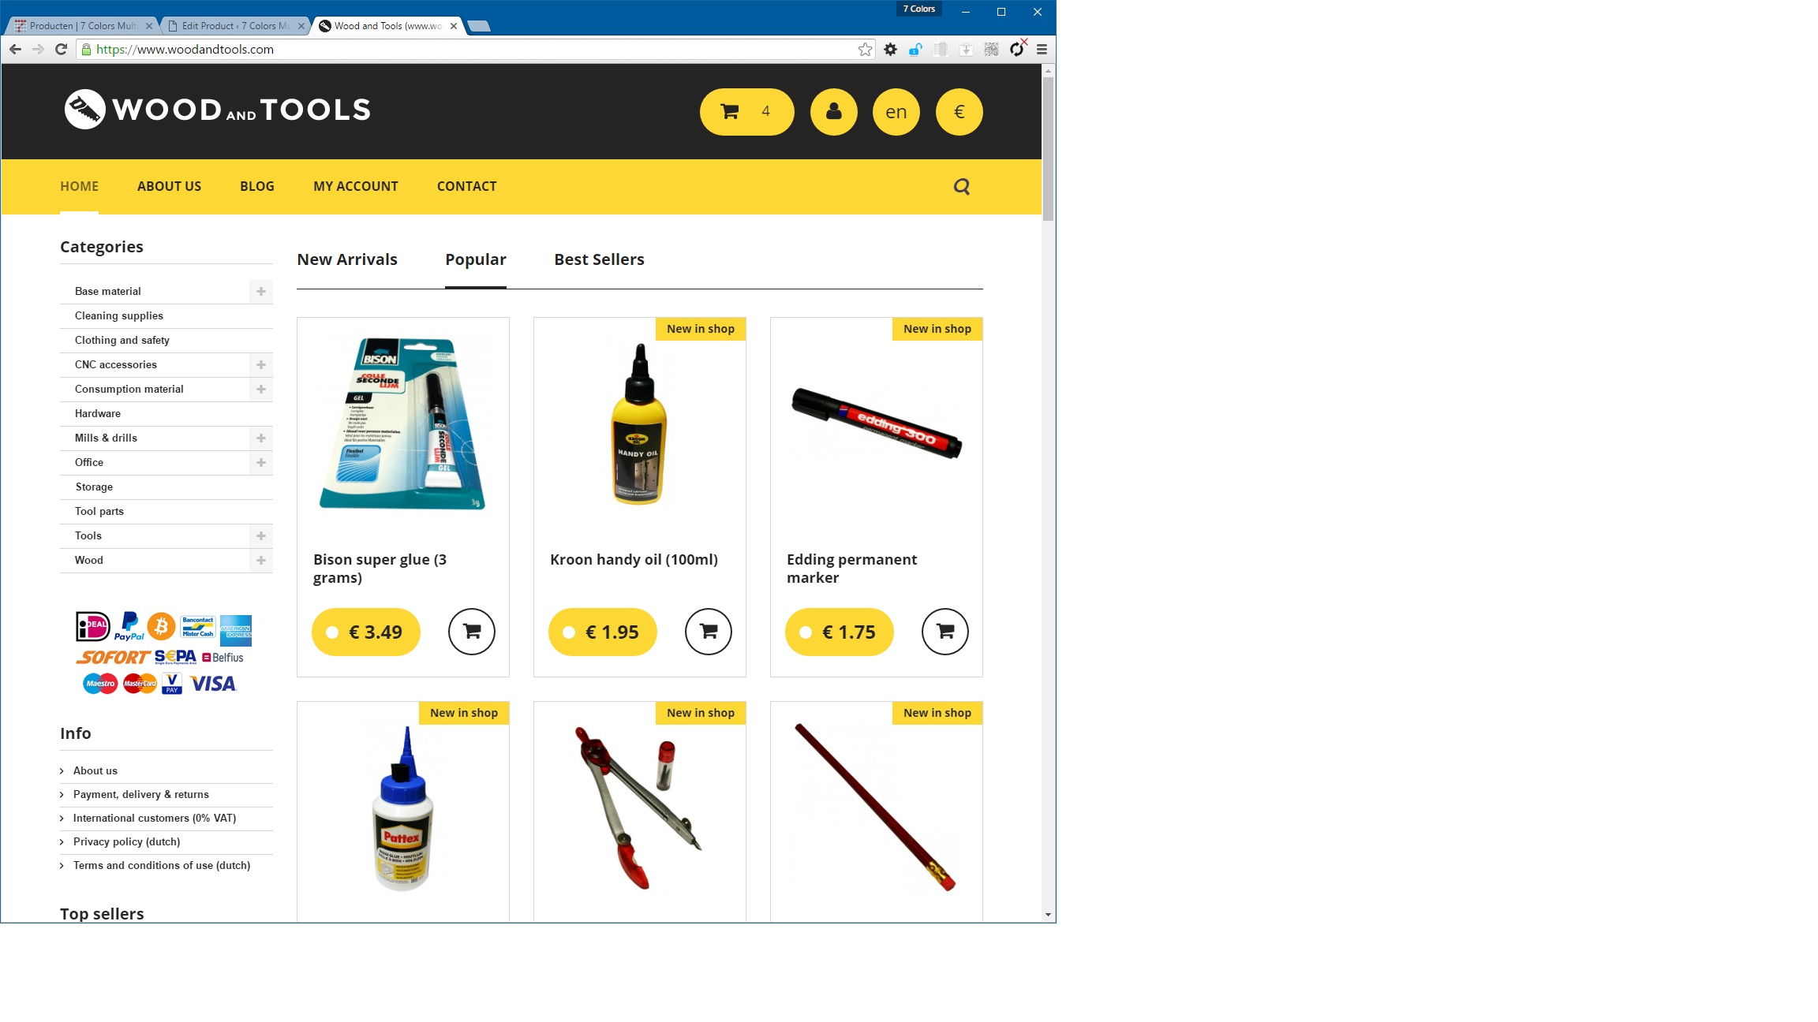Image resolution: width=1818 pixels, height=1022 pixels.
Task: Add Bison super glue to cart
Action: (471, 632)
